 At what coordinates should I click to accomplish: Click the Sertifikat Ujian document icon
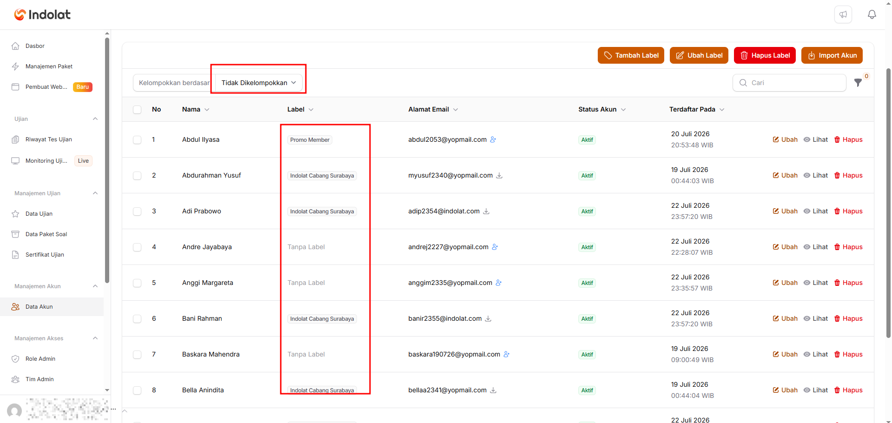pyautogui.click(x=15, y=255)
